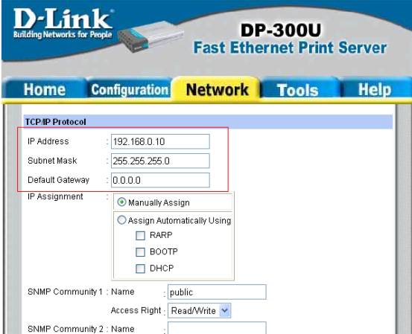Click the DP-300U product title
Viewport: 412px width, 334px height.
281,30
